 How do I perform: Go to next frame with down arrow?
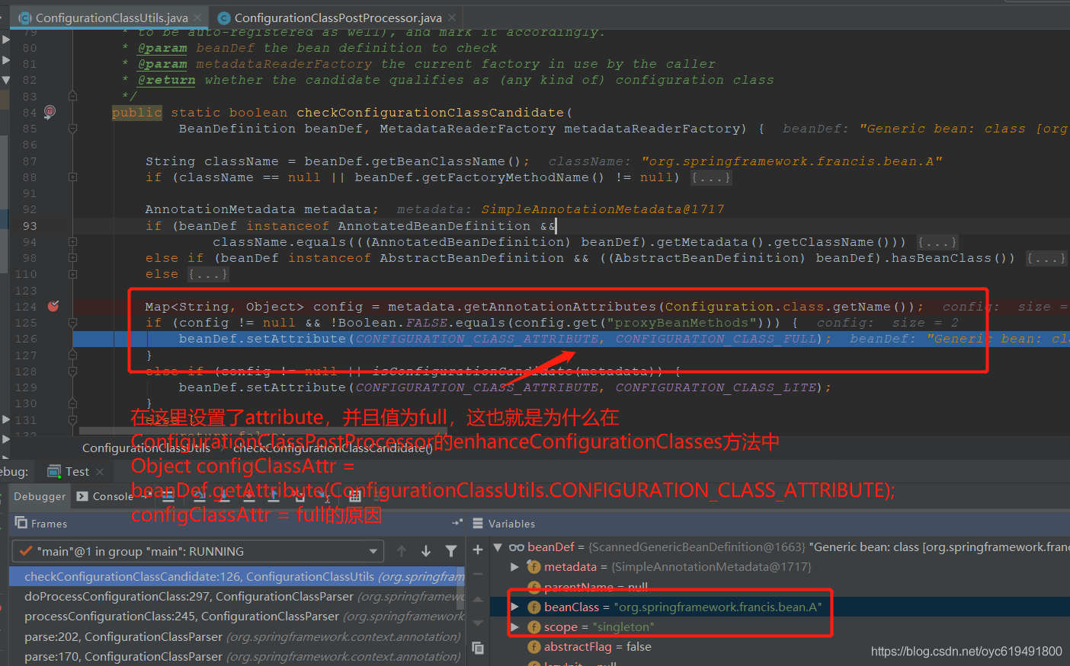[x=426, y=551]
